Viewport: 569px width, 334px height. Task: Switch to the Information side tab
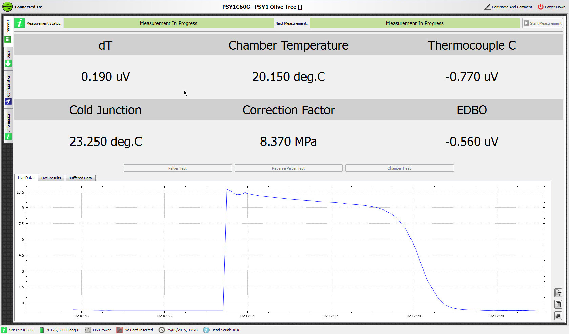pos(8,126)
